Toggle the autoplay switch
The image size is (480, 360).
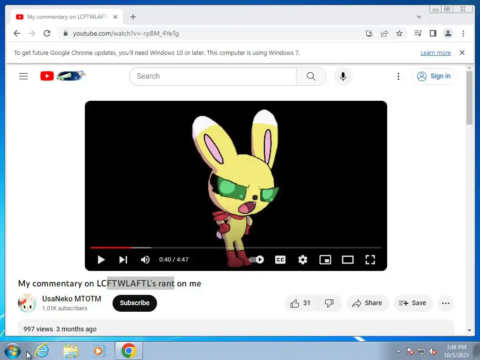(x=256, y=260)
